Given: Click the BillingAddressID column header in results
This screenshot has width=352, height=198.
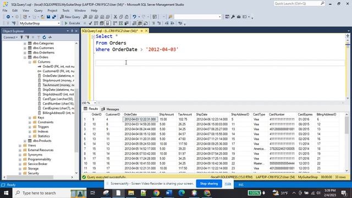Looking at the screenshot, I should [326, 114].
